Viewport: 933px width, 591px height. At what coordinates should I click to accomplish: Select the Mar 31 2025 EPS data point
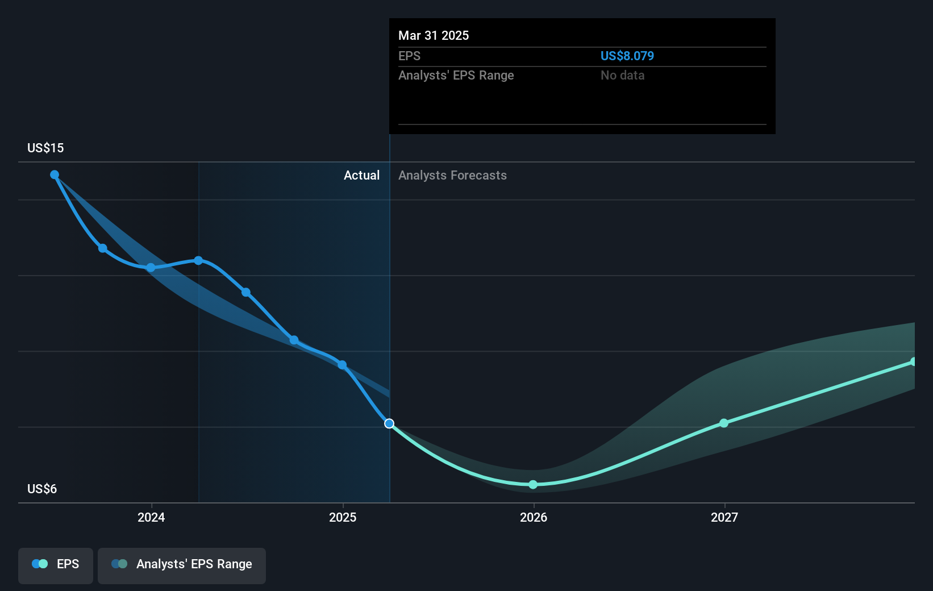(x=389, y=423)
